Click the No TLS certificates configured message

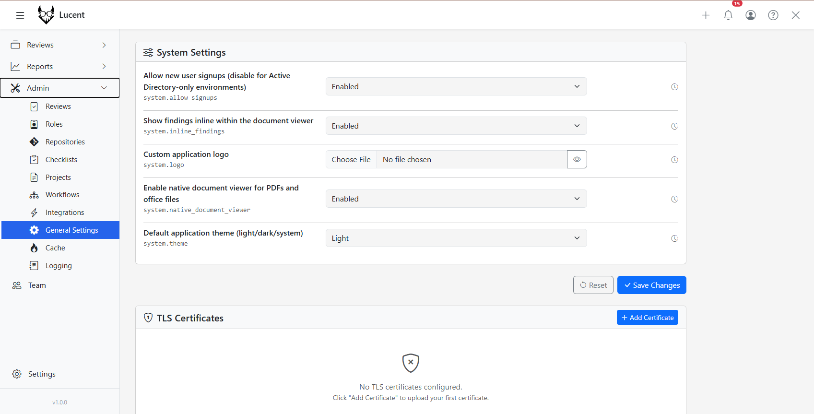[x=411, y=387]
